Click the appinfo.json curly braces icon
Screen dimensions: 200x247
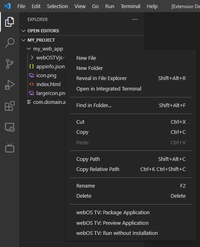[32, 66]
